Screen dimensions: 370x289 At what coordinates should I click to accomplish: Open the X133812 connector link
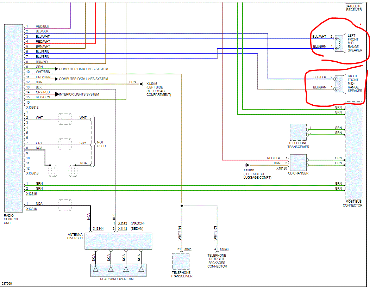tap(32, 107)
